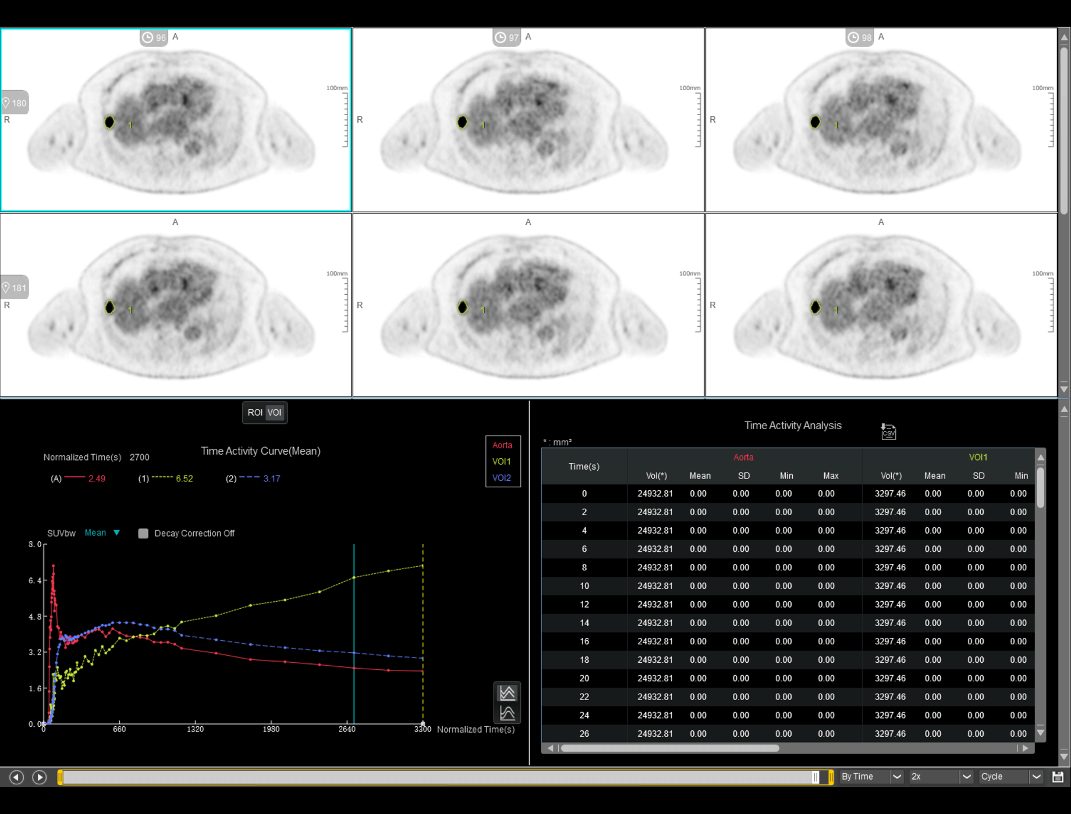The width and height of the screenshot is (1071, 814).
Task: Toggle the Aorta curve in the legend
Action: [502, 445]
